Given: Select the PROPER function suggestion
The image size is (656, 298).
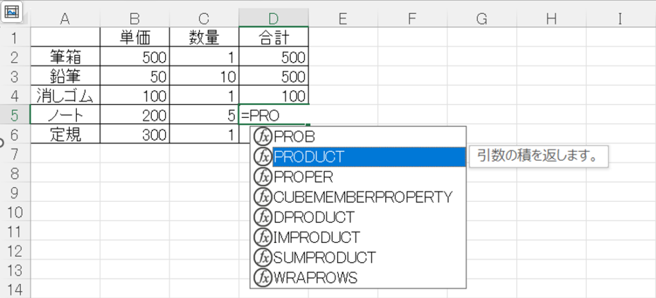Looking at the screenshot, I should pyautogui.click(x=303, y=176).
